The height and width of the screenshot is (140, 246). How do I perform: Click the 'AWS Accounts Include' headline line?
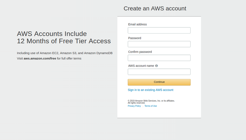point(52,34)
